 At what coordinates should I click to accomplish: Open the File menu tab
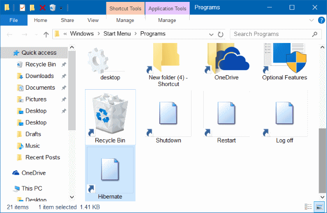click(14, 20)
